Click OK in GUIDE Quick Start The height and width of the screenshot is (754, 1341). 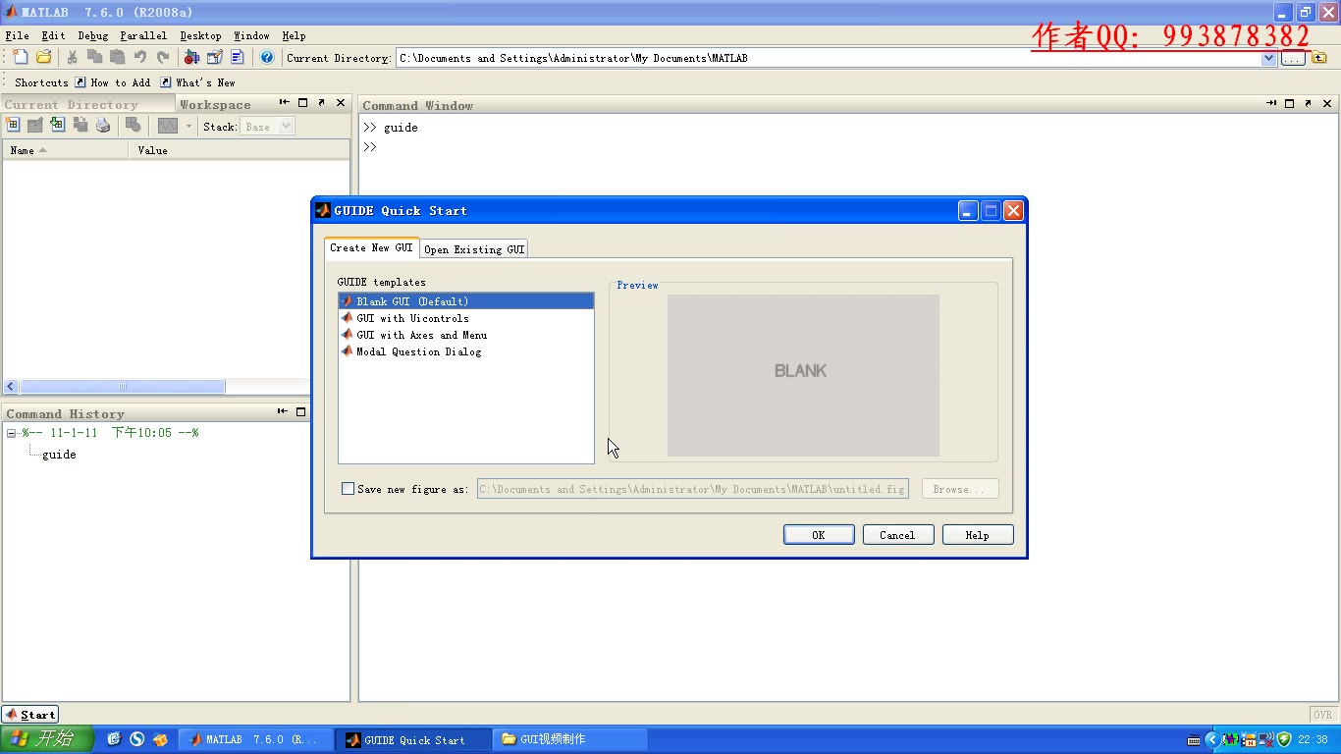818,535
